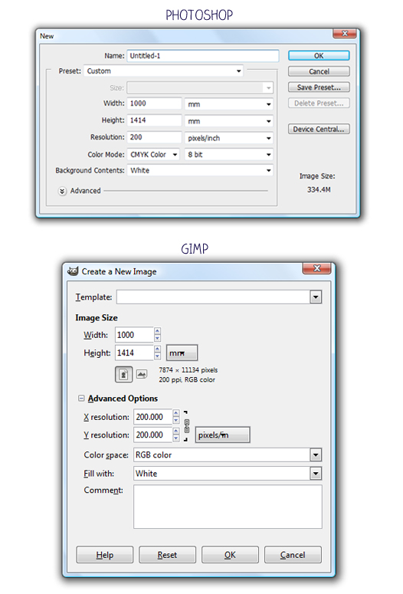Expand Photoshop Advanced options chevron
Screen dimensions: 403x594
point(62,192)
